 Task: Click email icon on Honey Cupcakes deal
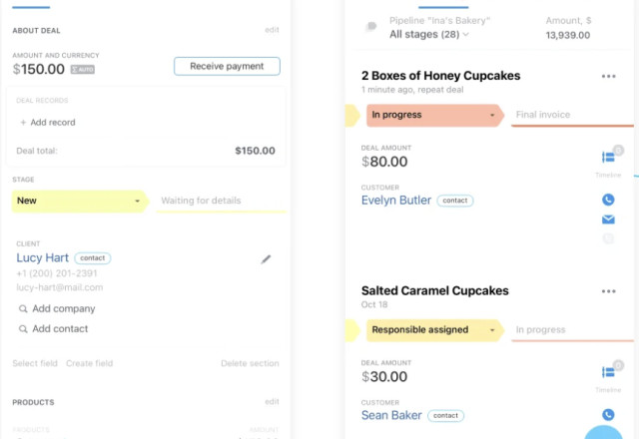pyautogui.click(x=608, y=219)
